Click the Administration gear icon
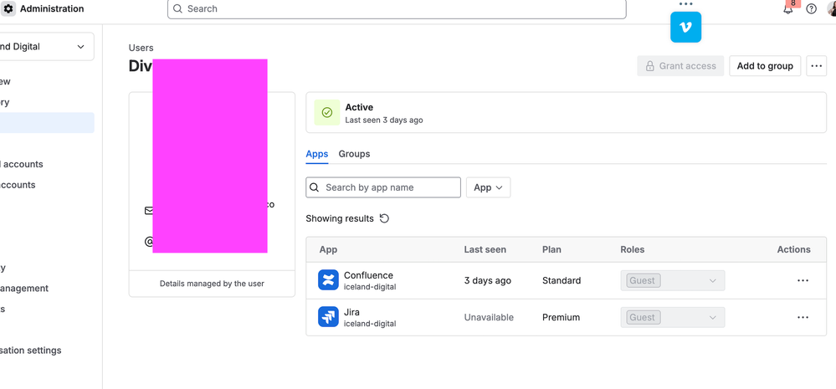 coord(8,8)
